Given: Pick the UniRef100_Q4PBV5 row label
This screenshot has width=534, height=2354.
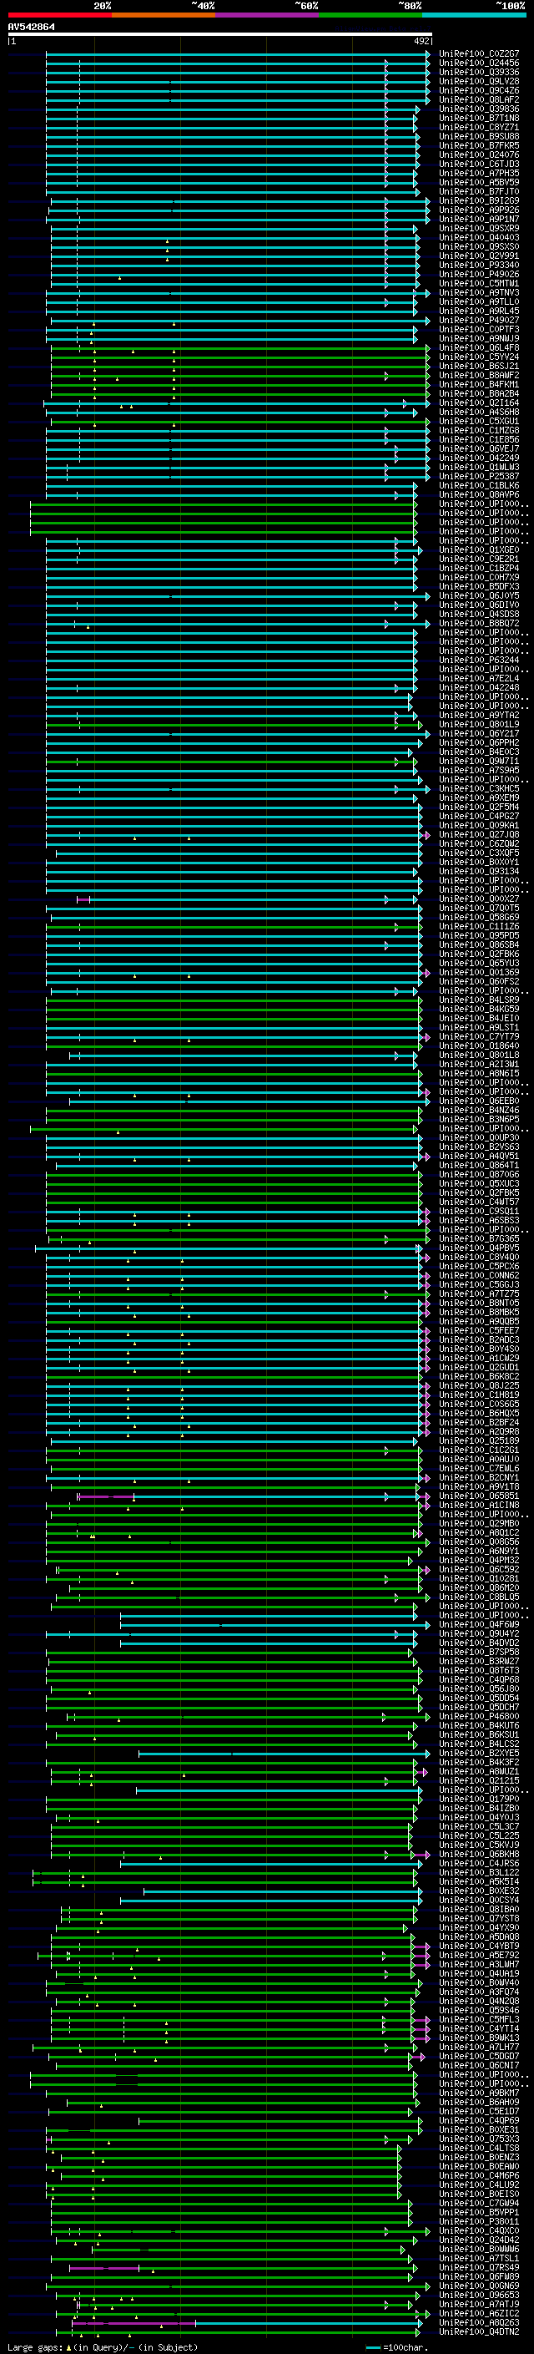Looking at the screenshot, I should [479, 1248].
